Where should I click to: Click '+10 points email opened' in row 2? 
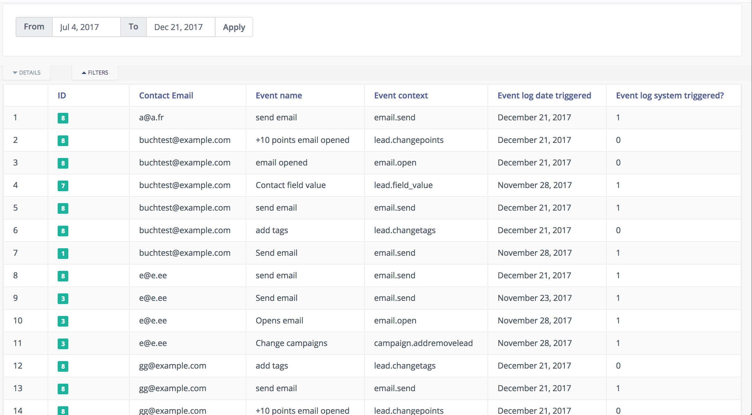coord(302,140)
